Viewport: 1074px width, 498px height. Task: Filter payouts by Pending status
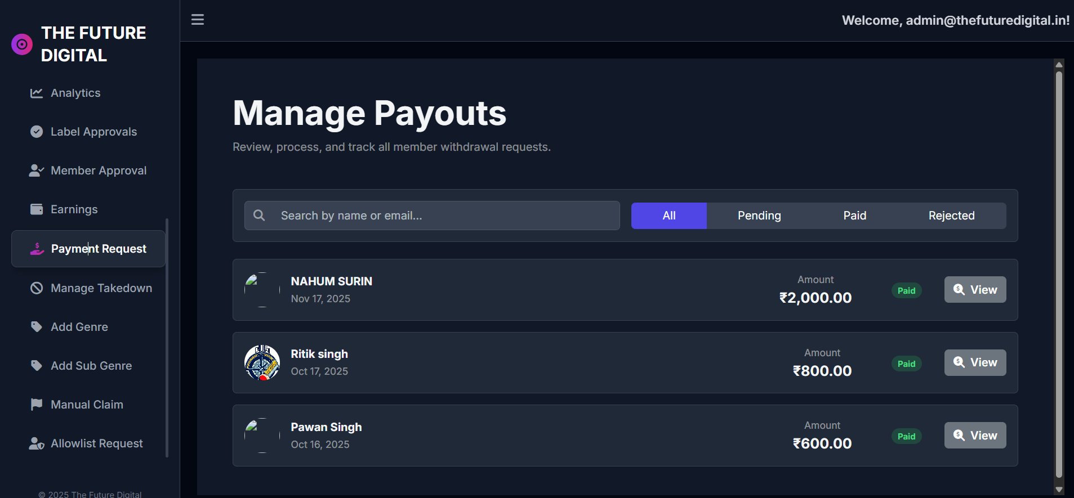(759, 216)
